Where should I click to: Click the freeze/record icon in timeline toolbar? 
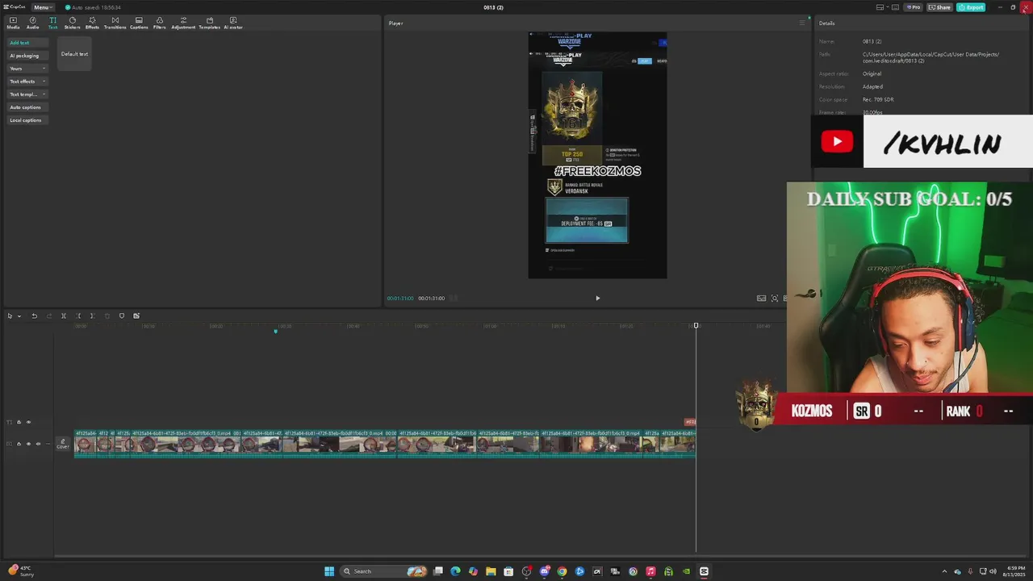[x=136, y=316]
